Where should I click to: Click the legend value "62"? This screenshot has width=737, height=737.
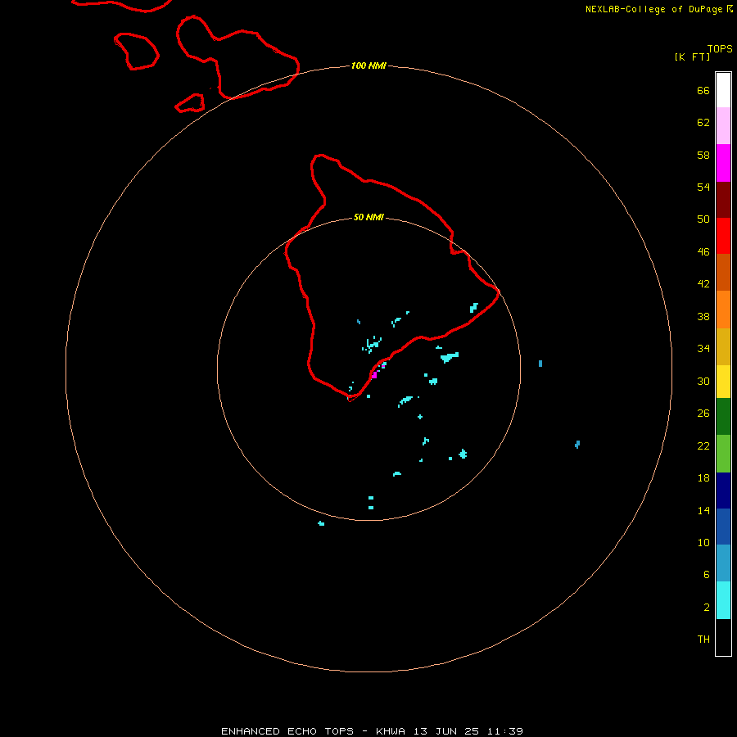[x=703, y=122]
